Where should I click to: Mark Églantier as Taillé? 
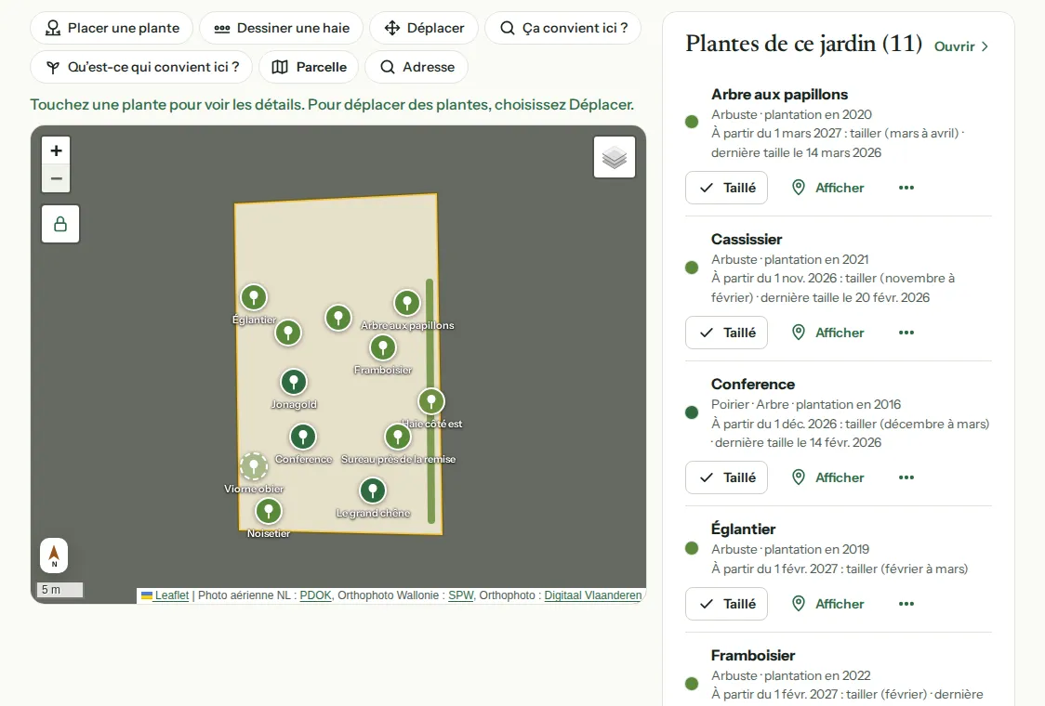(x=726, y=604)
